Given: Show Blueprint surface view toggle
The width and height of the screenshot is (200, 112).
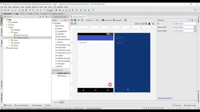Looking at the screenshot, I should pyautogui.click(x=75, y=20).
